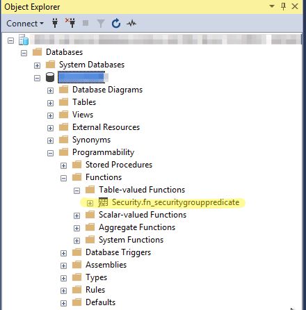
Task: Expand the Database Triggers node
Action: 63,253
